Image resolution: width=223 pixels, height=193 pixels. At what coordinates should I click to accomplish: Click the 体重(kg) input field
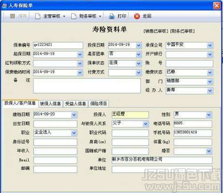point(193,142)
